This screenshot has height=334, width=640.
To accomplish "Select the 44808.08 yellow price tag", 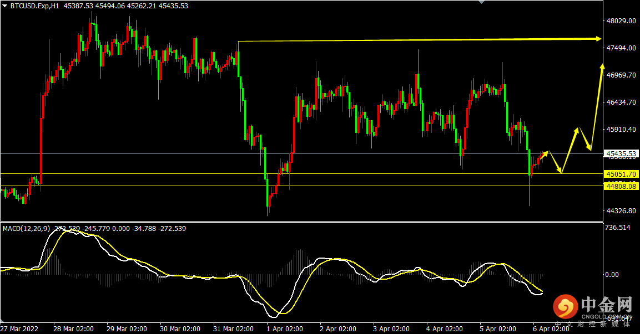I will pos(621,186).
